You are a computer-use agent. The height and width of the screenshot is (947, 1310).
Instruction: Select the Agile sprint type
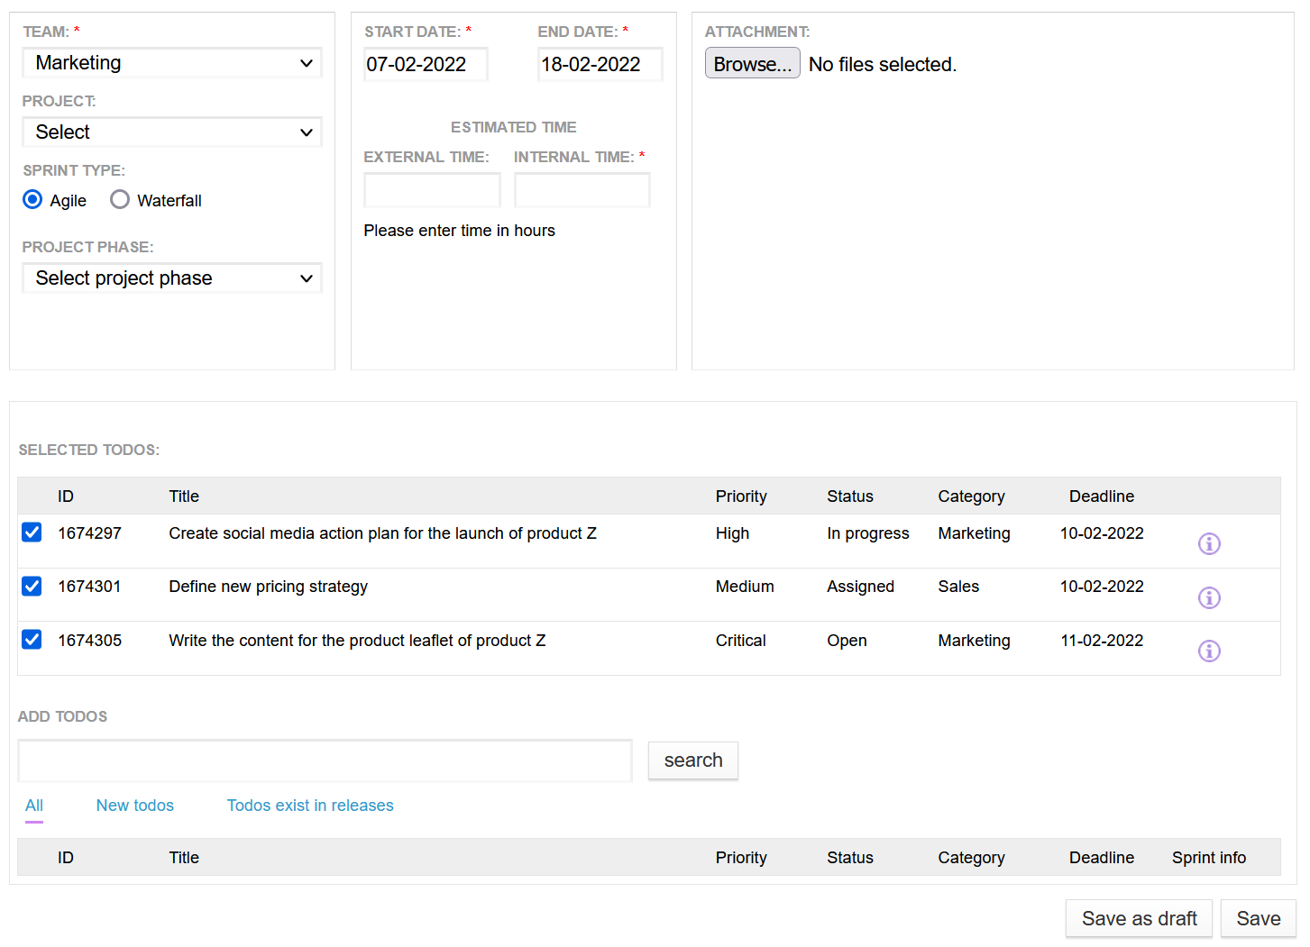tap(32, 200)
